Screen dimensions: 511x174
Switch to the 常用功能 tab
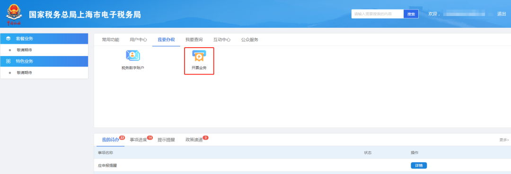click(110, 40)
